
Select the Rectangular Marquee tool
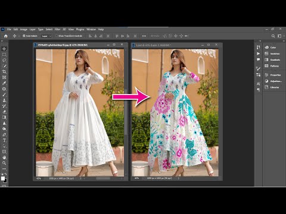[x=4, y=55]
